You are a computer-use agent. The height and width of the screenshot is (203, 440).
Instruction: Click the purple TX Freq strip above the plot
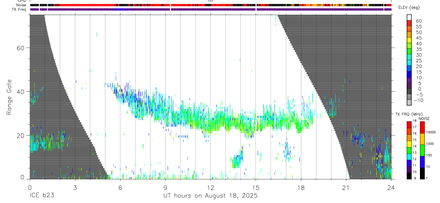click(x=211, y=9)
